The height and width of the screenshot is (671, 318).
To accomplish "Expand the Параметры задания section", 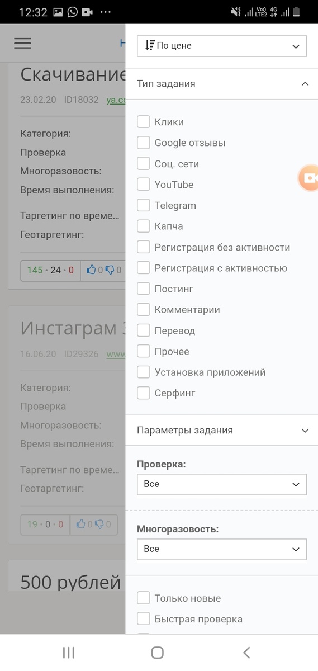I will tap(222, 430).
